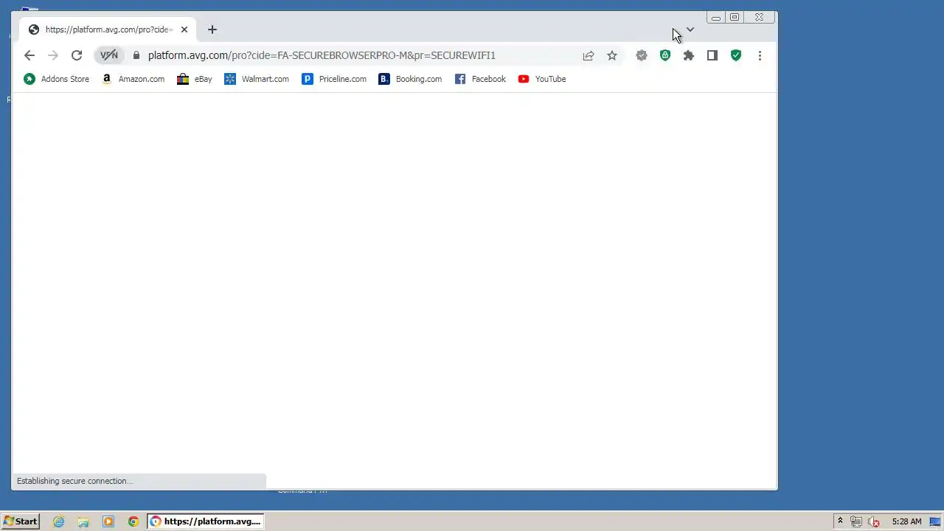Maximize the browser window
944x531 pixels.
click(735, 17)
